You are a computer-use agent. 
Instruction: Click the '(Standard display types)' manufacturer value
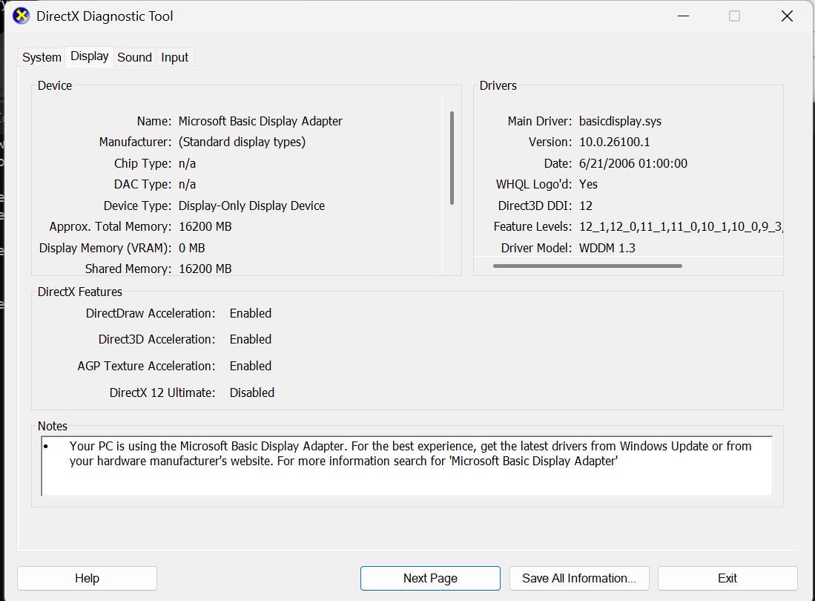242,142
